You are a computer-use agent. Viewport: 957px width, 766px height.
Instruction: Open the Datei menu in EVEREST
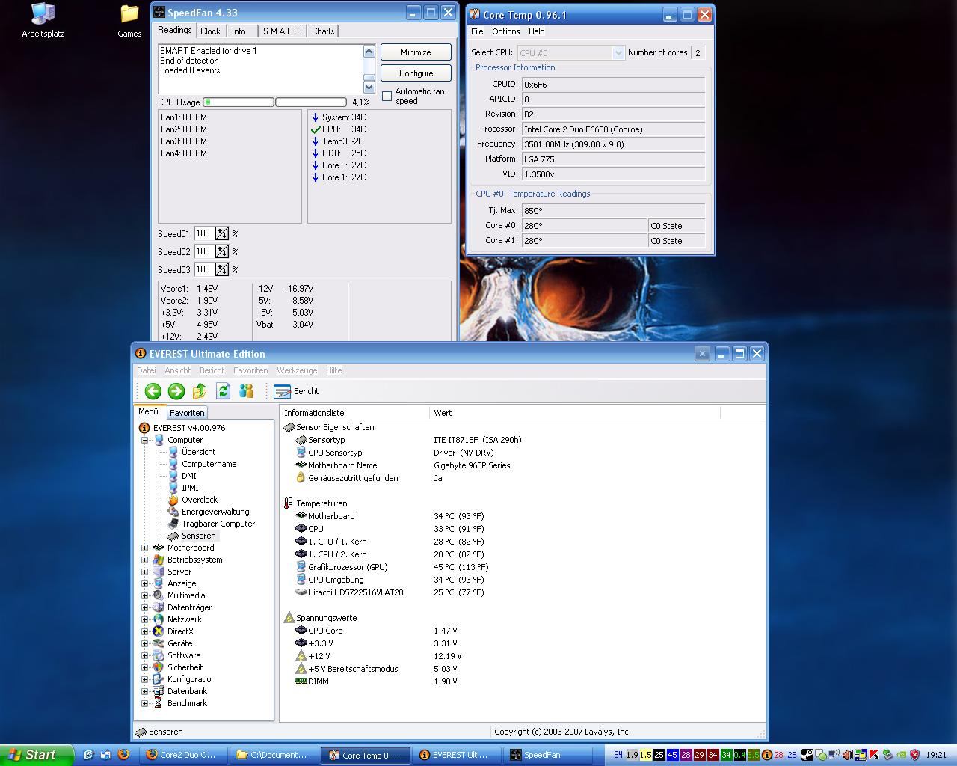147,370
